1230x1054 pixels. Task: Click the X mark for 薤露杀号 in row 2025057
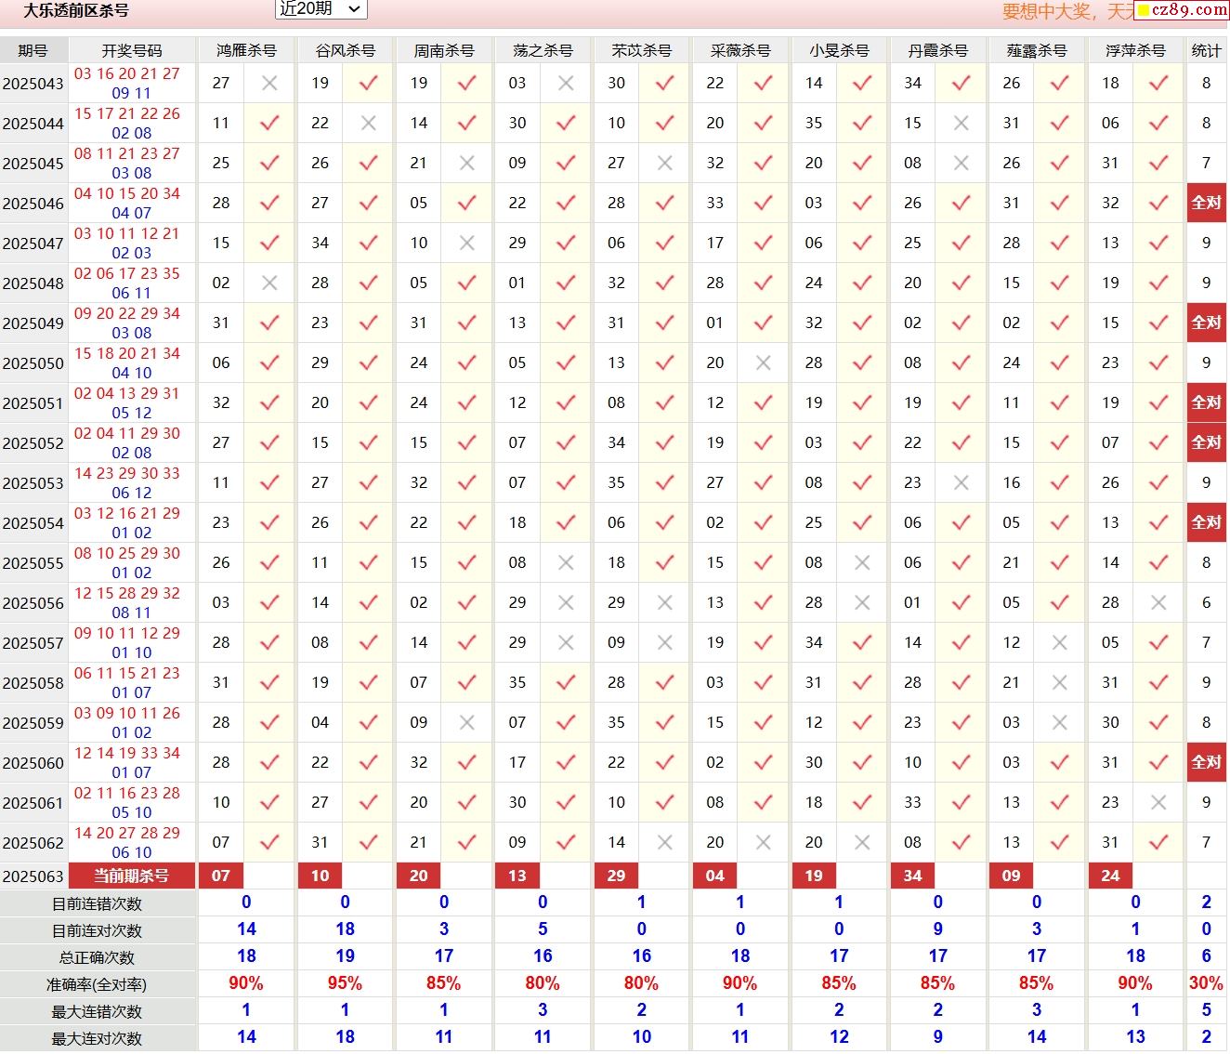pyautogui.click(x=1060, y=642)
